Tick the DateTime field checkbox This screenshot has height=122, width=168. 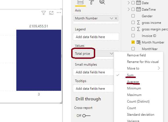pos(133,9)
